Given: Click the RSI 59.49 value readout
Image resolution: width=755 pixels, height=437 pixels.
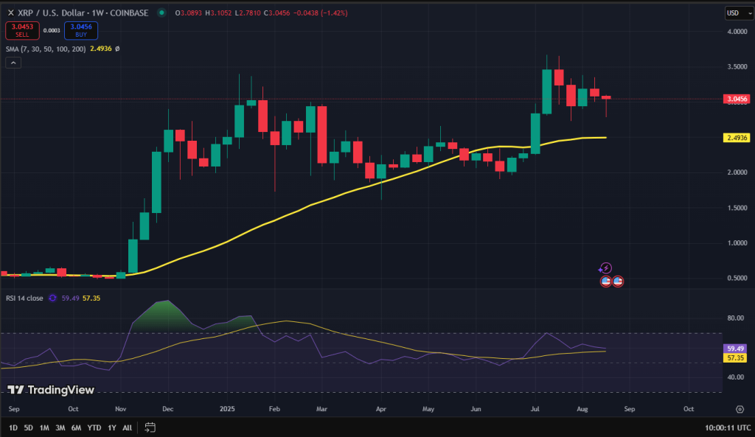Looking at the screenshot, I should 72,298.
